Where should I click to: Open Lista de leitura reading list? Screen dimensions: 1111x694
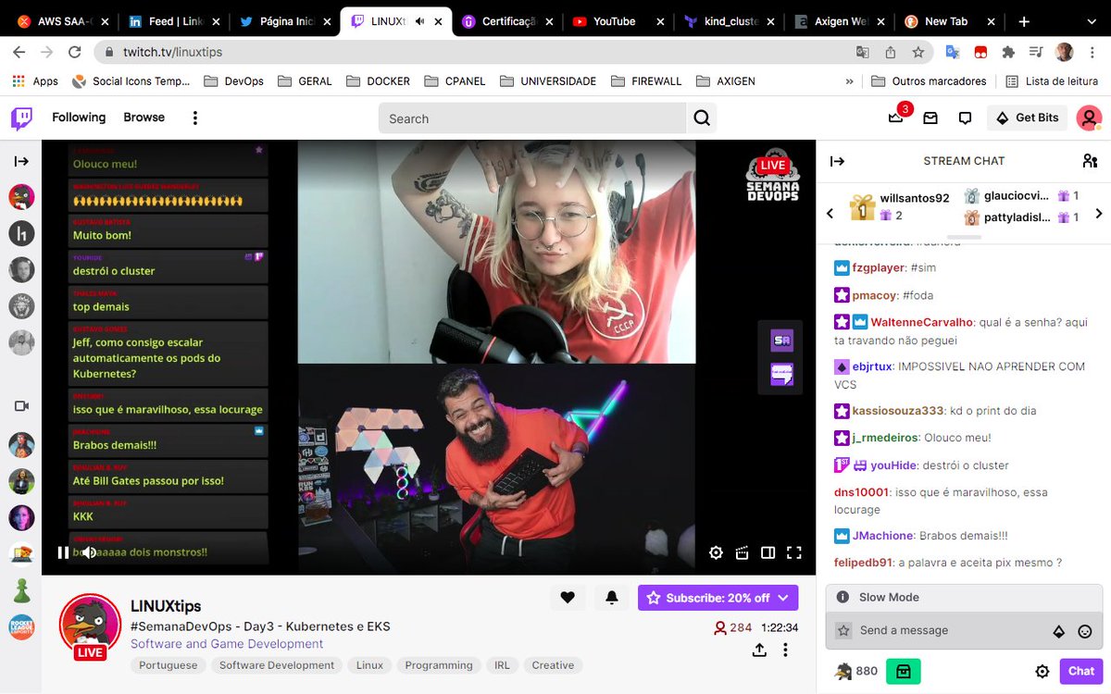pos(1052,81)
